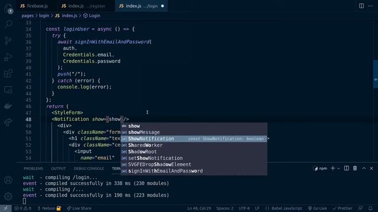Viewport: 378px width, 212px height.
Task: Open the OUTPUT panel tab
Action: [58, 168]
